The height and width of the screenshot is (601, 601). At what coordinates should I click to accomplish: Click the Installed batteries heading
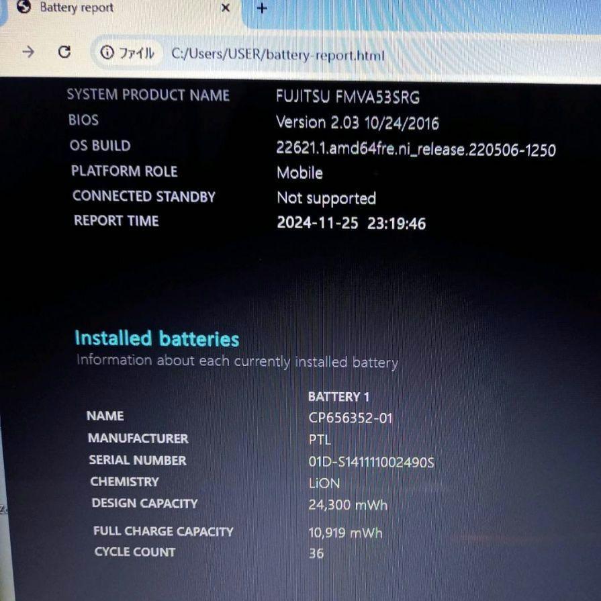point(156,339)
